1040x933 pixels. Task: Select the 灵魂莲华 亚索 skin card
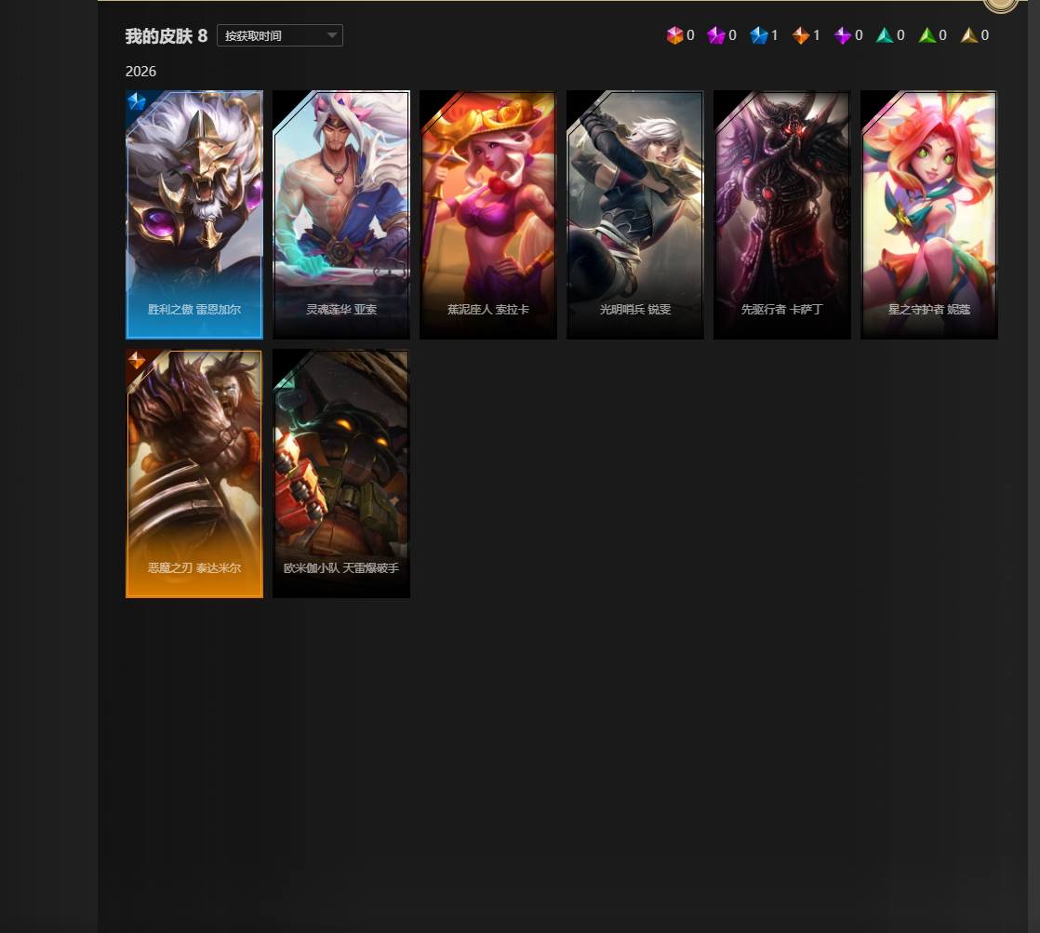340,215
